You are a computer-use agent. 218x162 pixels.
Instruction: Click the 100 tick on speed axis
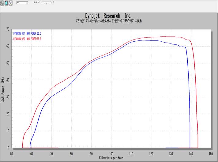click(111, 154)
